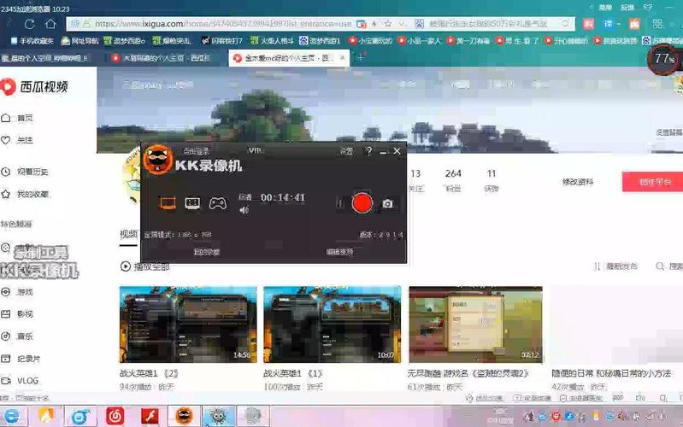Select full-screen monitor recording mode

point(168,203)
